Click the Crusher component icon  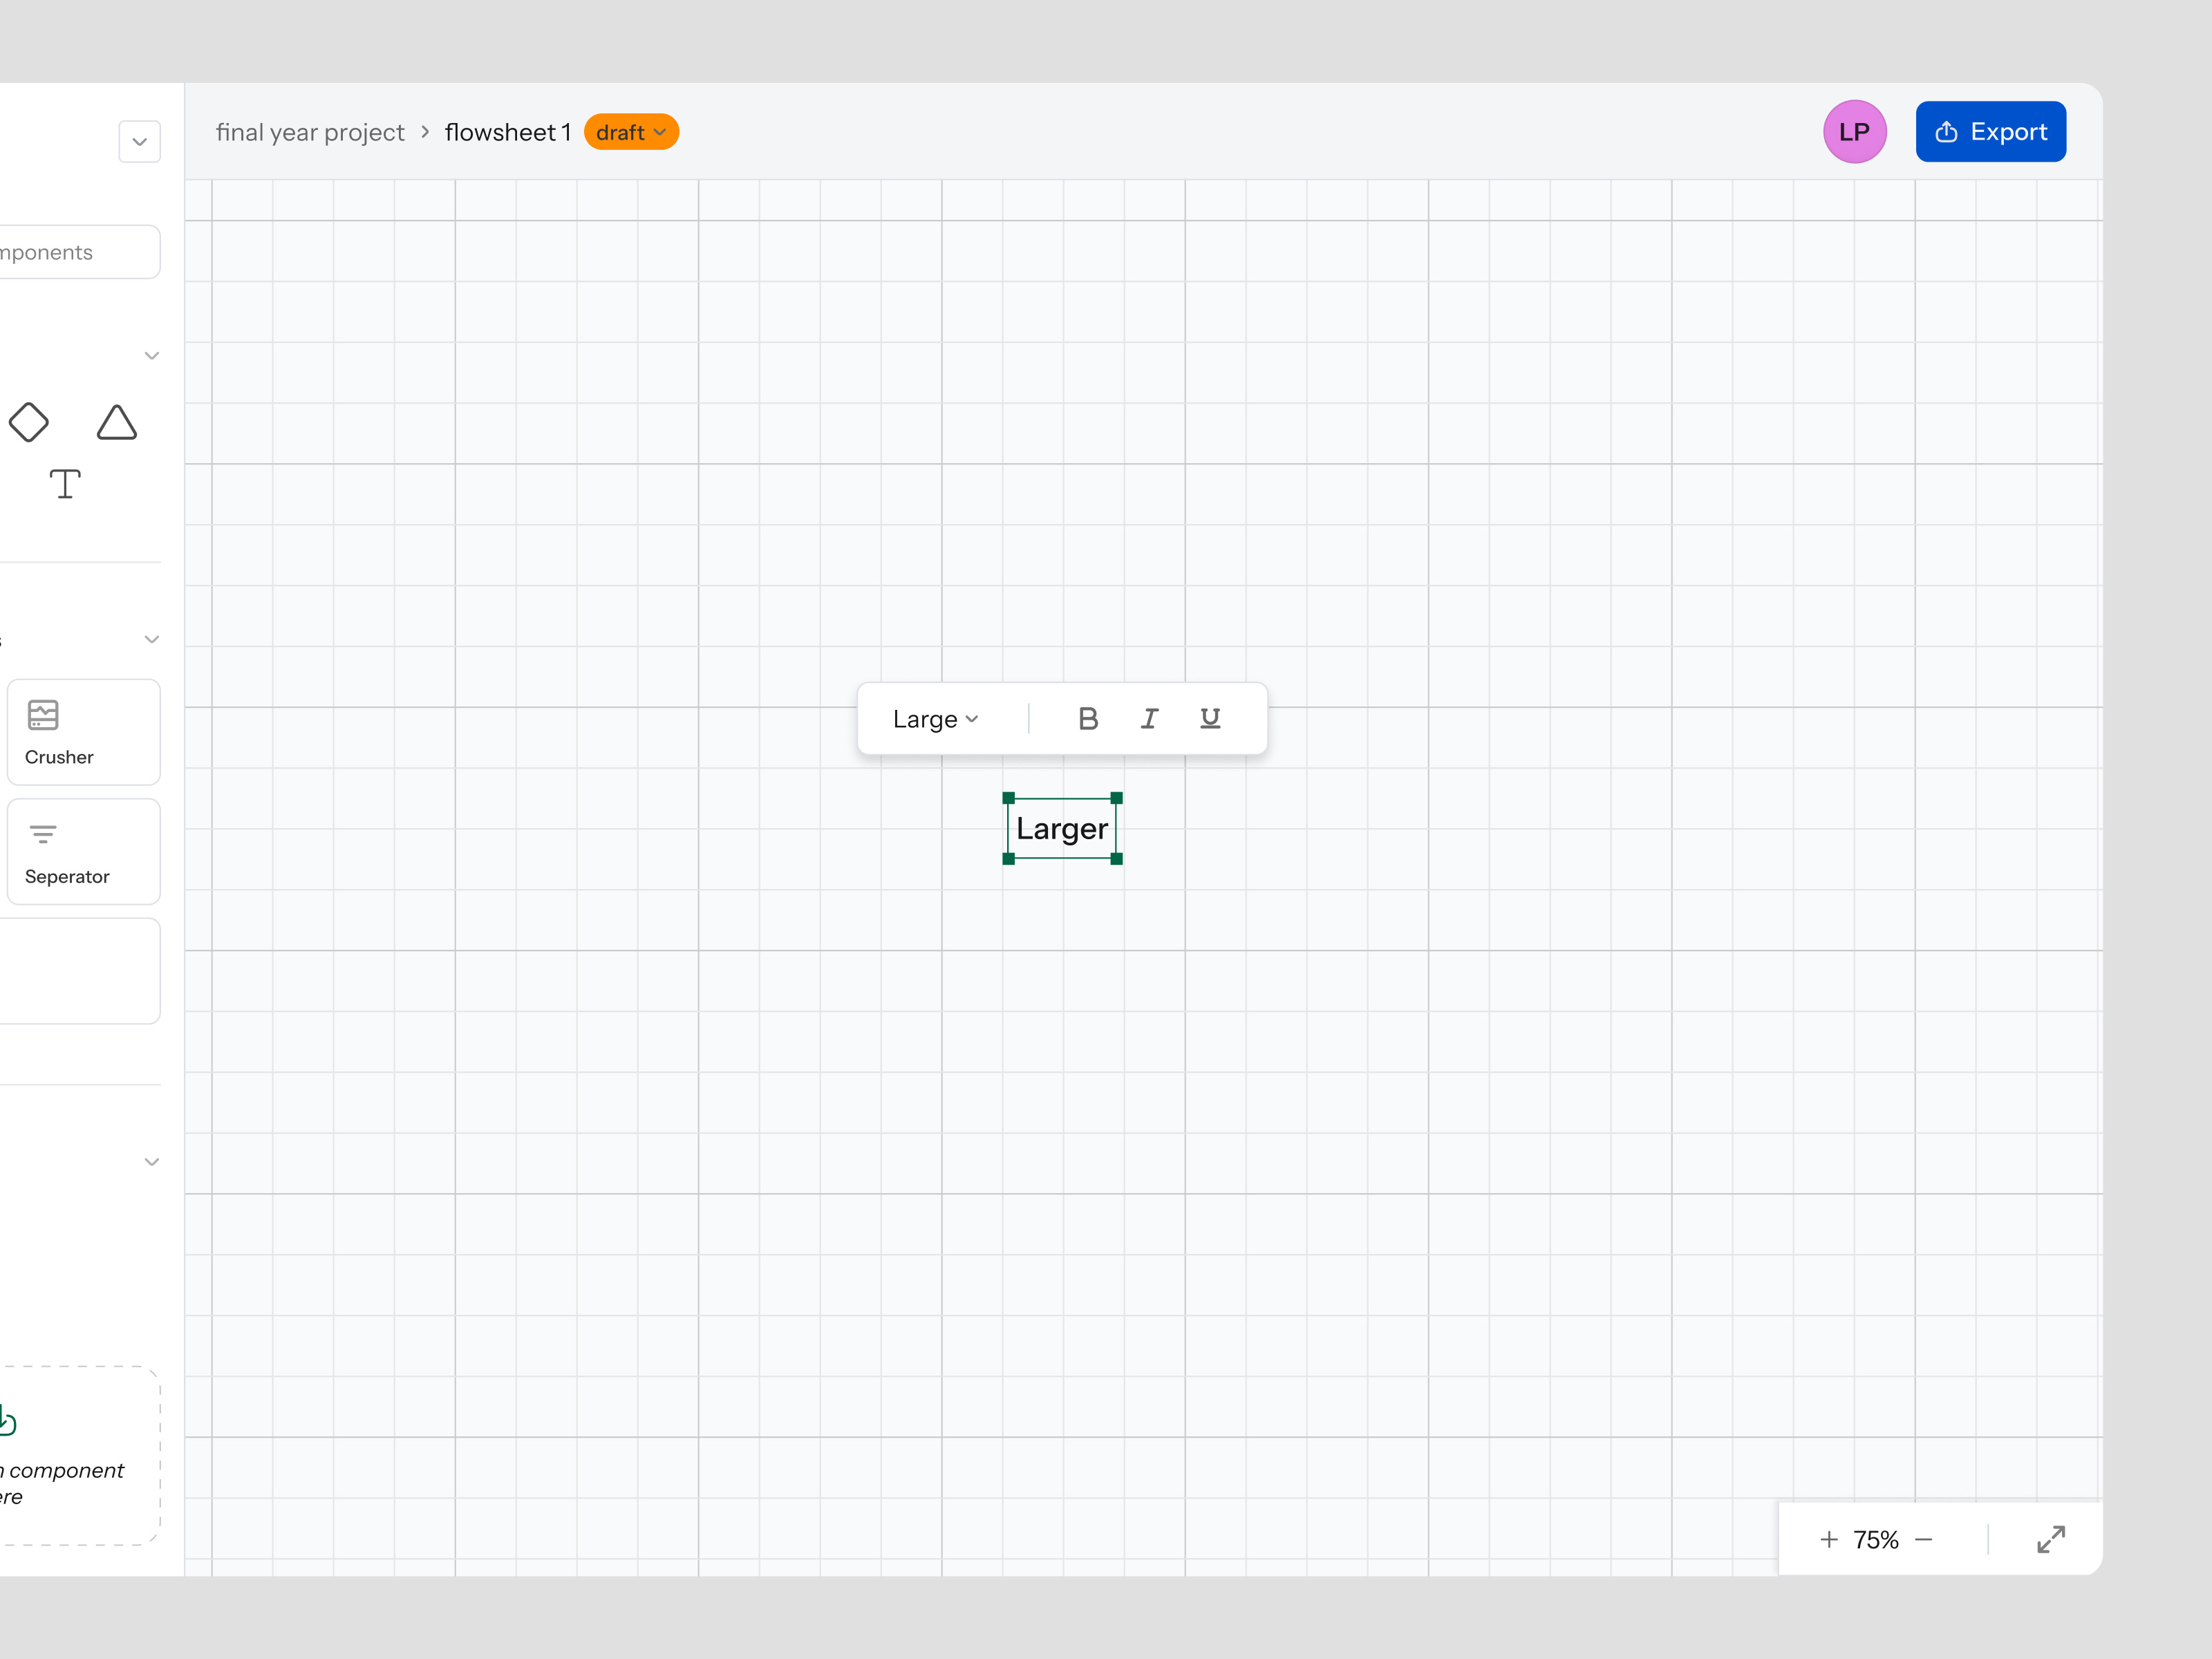43,715
